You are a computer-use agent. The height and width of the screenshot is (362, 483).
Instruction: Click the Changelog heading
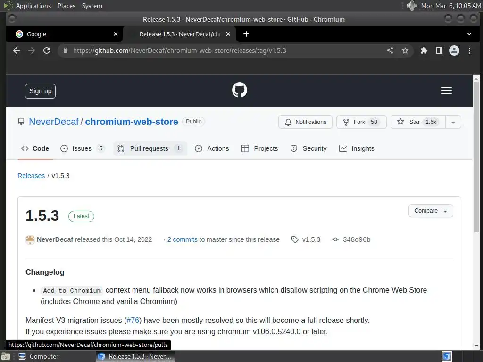coord(45,272)
